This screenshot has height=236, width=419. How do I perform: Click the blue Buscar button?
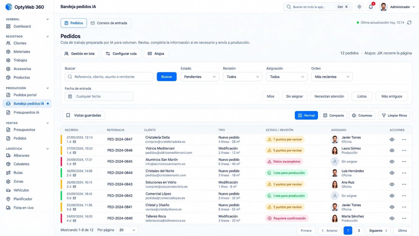point(167,77)
